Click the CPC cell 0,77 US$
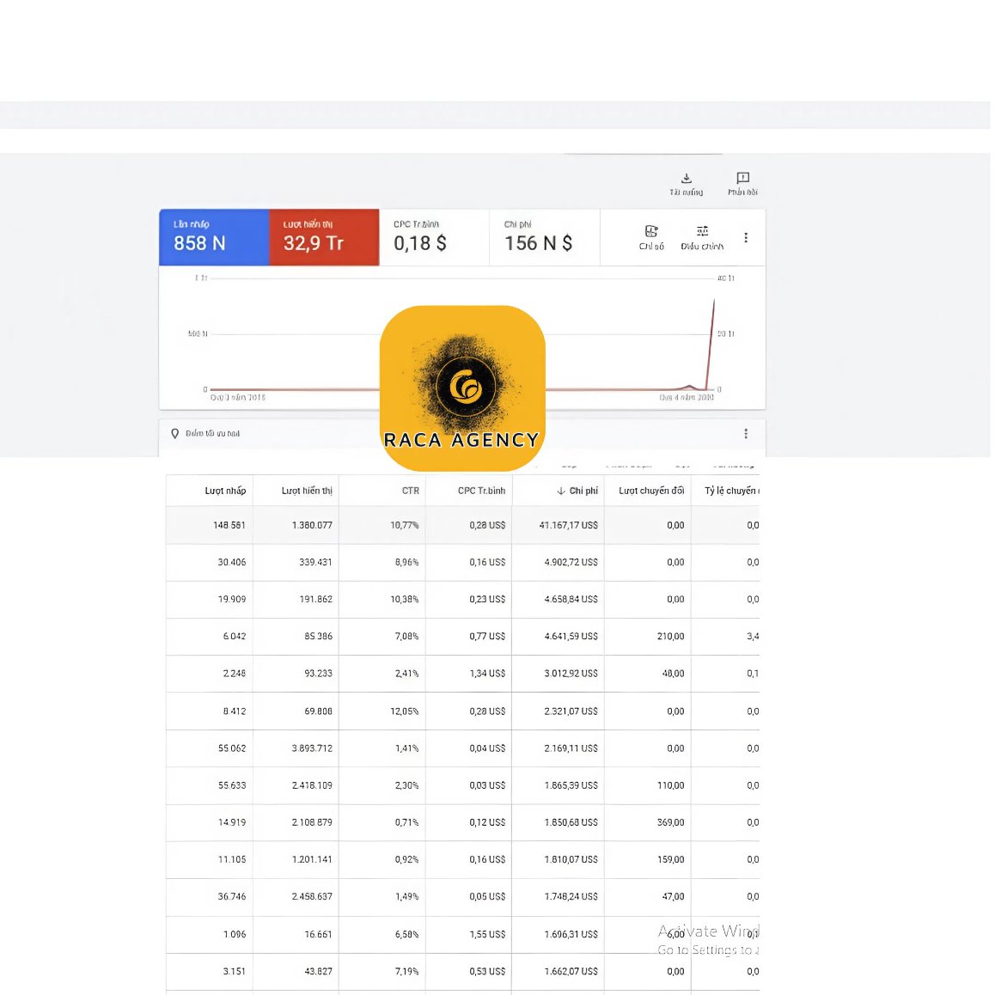This screenshot has height=995, width=995. [x=487, y=636]
